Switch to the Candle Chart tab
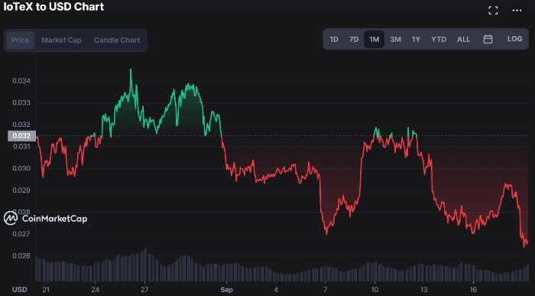535x296 pixels. click(117, 40)
